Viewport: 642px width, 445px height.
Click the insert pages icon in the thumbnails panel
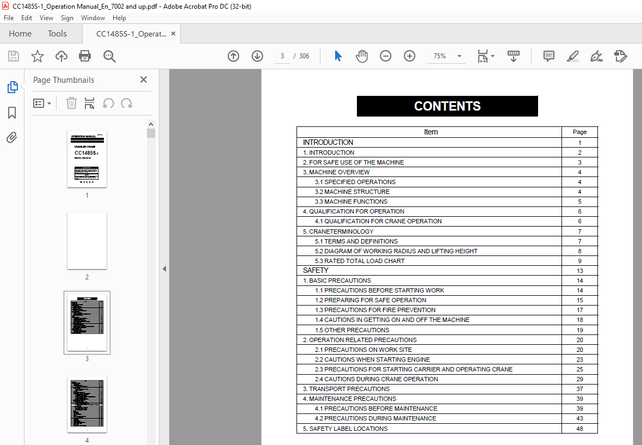pyautogui.click(x=89, y=103)
